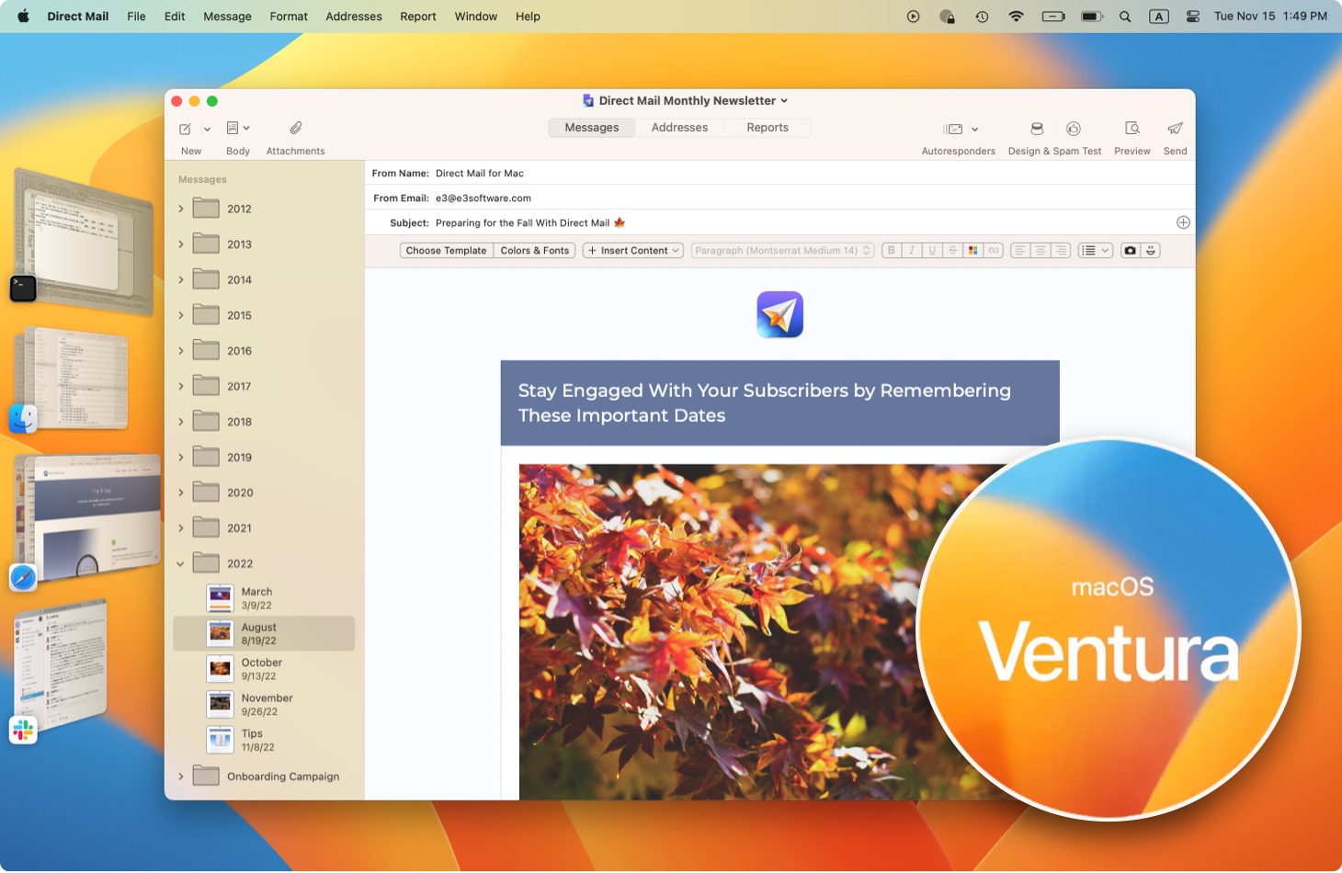Expand the Onboarding Campaign folder
The width and height of the screenshot is (1342, 873).
pos(181,777)
